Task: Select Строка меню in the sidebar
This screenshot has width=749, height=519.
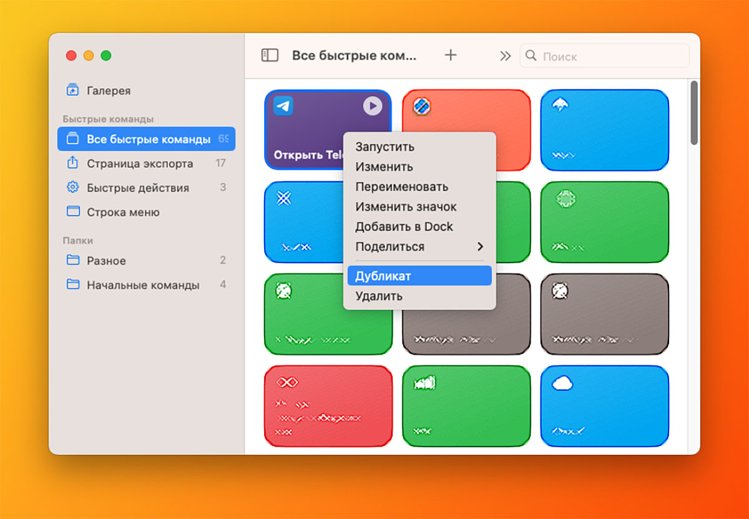Action: 146,212
